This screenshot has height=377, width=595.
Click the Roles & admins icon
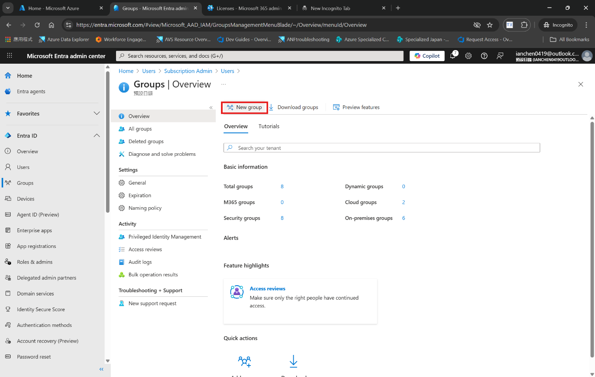click(x=8, y=262)
